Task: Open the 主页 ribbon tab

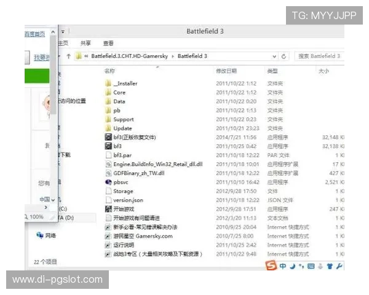Action: tap(63, 43)
